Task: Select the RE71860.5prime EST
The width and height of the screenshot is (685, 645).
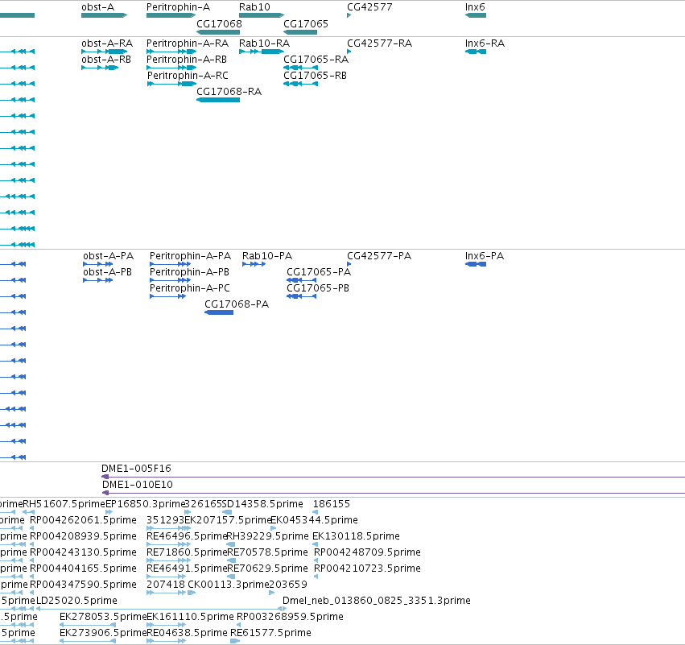Action: point(168,560)
